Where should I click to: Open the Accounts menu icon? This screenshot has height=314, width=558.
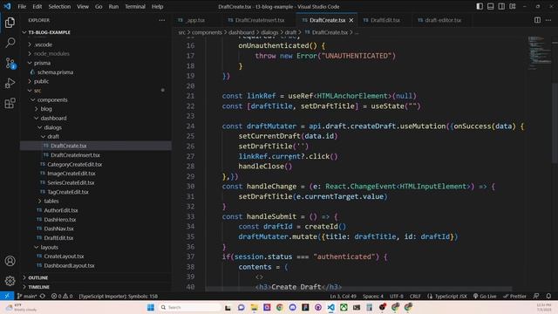coord(10,261)
